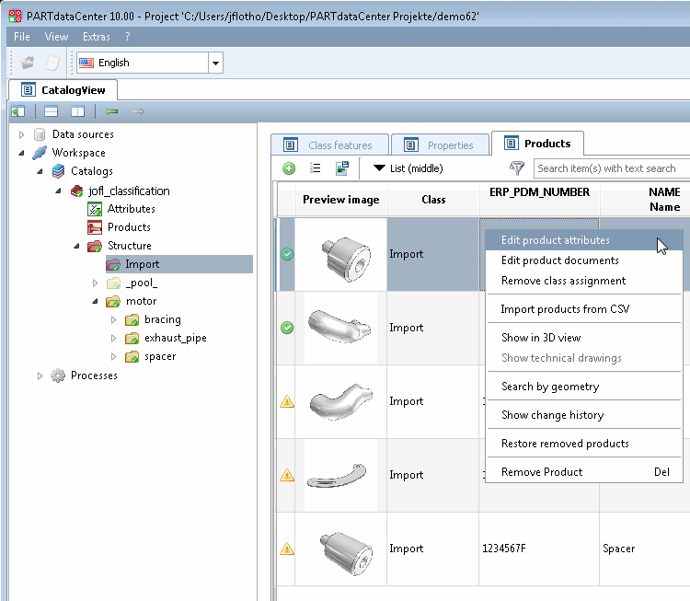The width and height of the screenshot is (690, 601).
Task: Click the open project folder icon
Action: click(x=28, y=63)
